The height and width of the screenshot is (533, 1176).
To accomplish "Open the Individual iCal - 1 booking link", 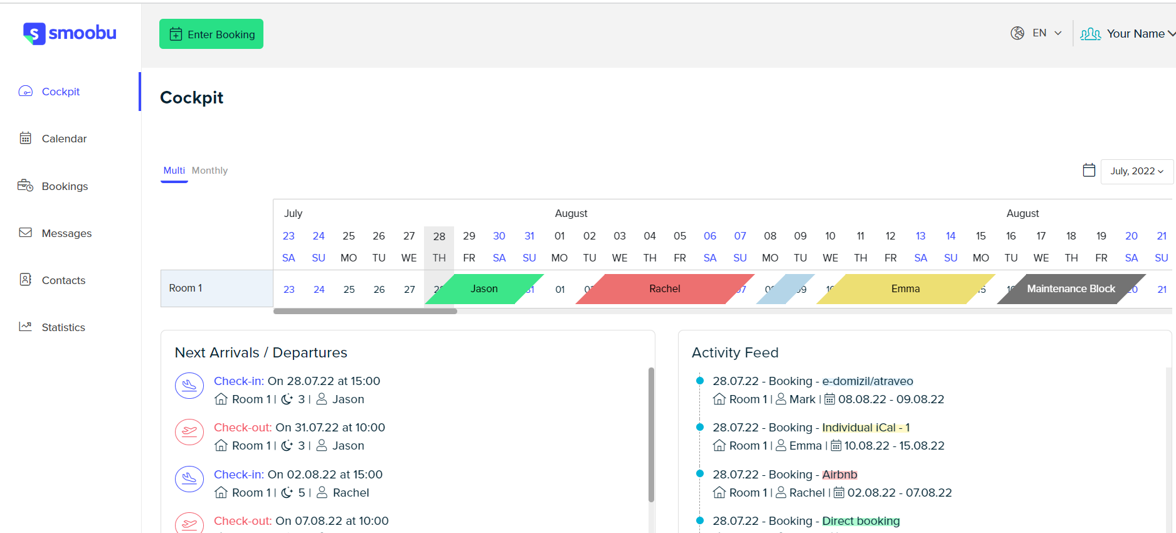I will click(866, 428).
